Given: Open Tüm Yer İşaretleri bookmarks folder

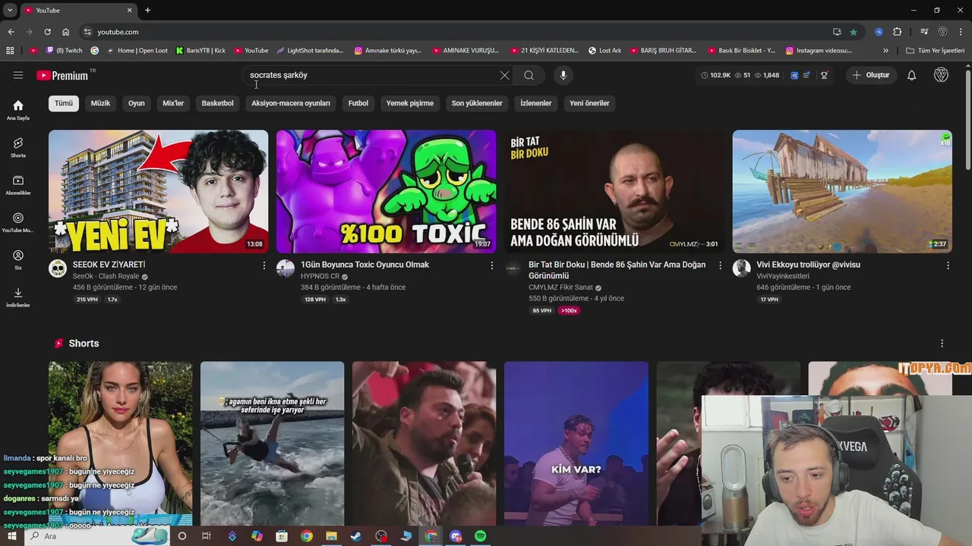Looking at the screenshot, I should click(936, 51).
